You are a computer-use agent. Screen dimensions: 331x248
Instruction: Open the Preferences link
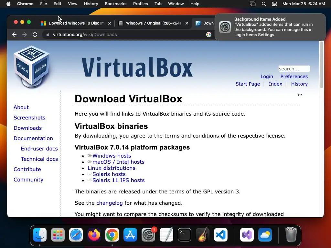point(294,76)
